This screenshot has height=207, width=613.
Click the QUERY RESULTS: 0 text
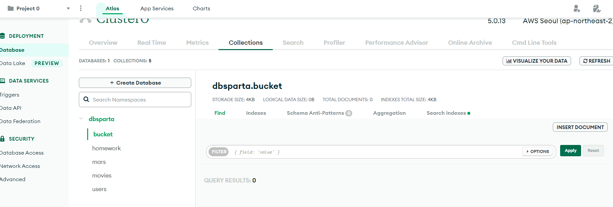(x=230, y=180)
